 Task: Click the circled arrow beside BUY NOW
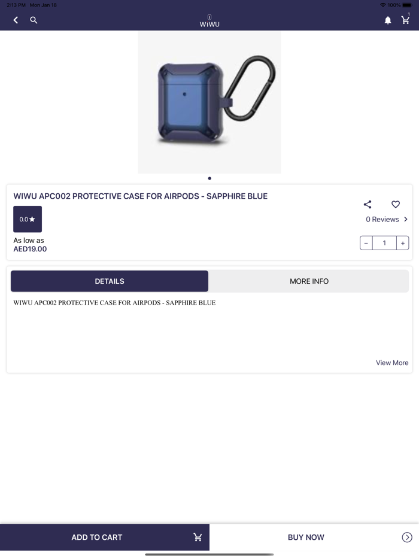point(407,537)
